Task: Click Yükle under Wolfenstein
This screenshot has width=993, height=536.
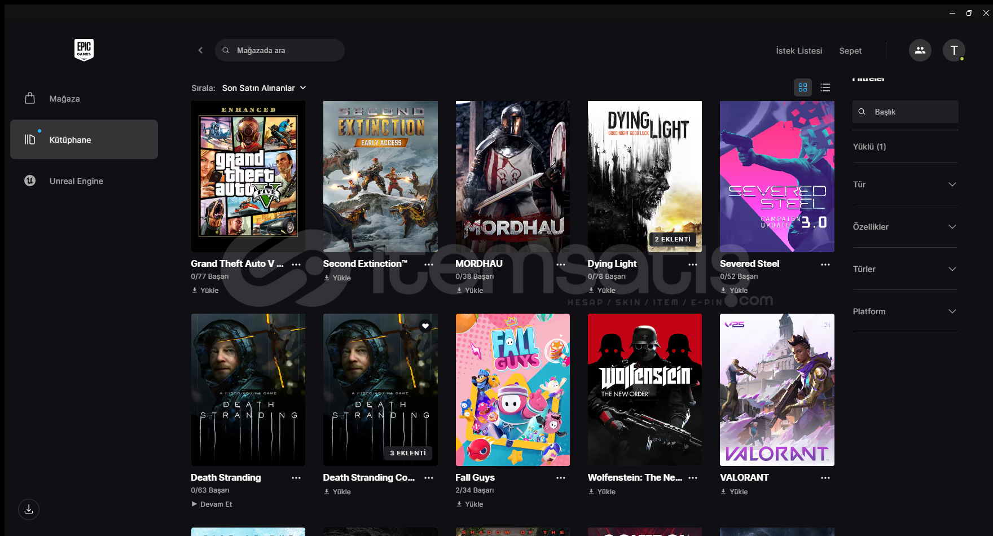Action: (x=602, y=492)
